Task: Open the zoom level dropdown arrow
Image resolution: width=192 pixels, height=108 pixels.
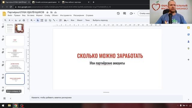Action: pyautogui.click(x=34, y=20)
